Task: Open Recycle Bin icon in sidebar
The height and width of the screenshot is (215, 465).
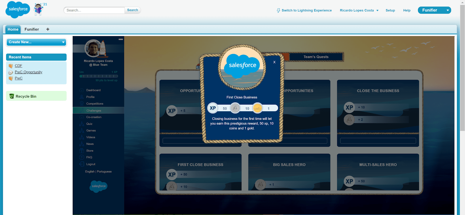Action: [12, 96]
